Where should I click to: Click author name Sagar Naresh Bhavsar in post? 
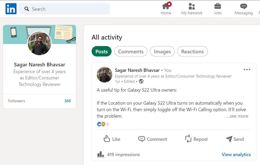tap(137, 70)
